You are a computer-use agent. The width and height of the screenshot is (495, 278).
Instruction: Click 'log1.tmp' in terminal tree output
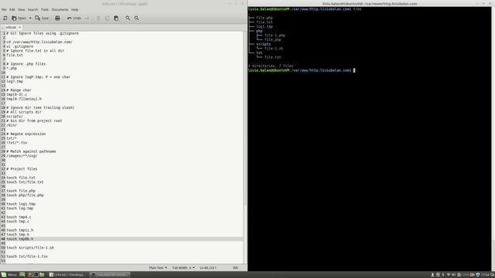pos(265,26)
